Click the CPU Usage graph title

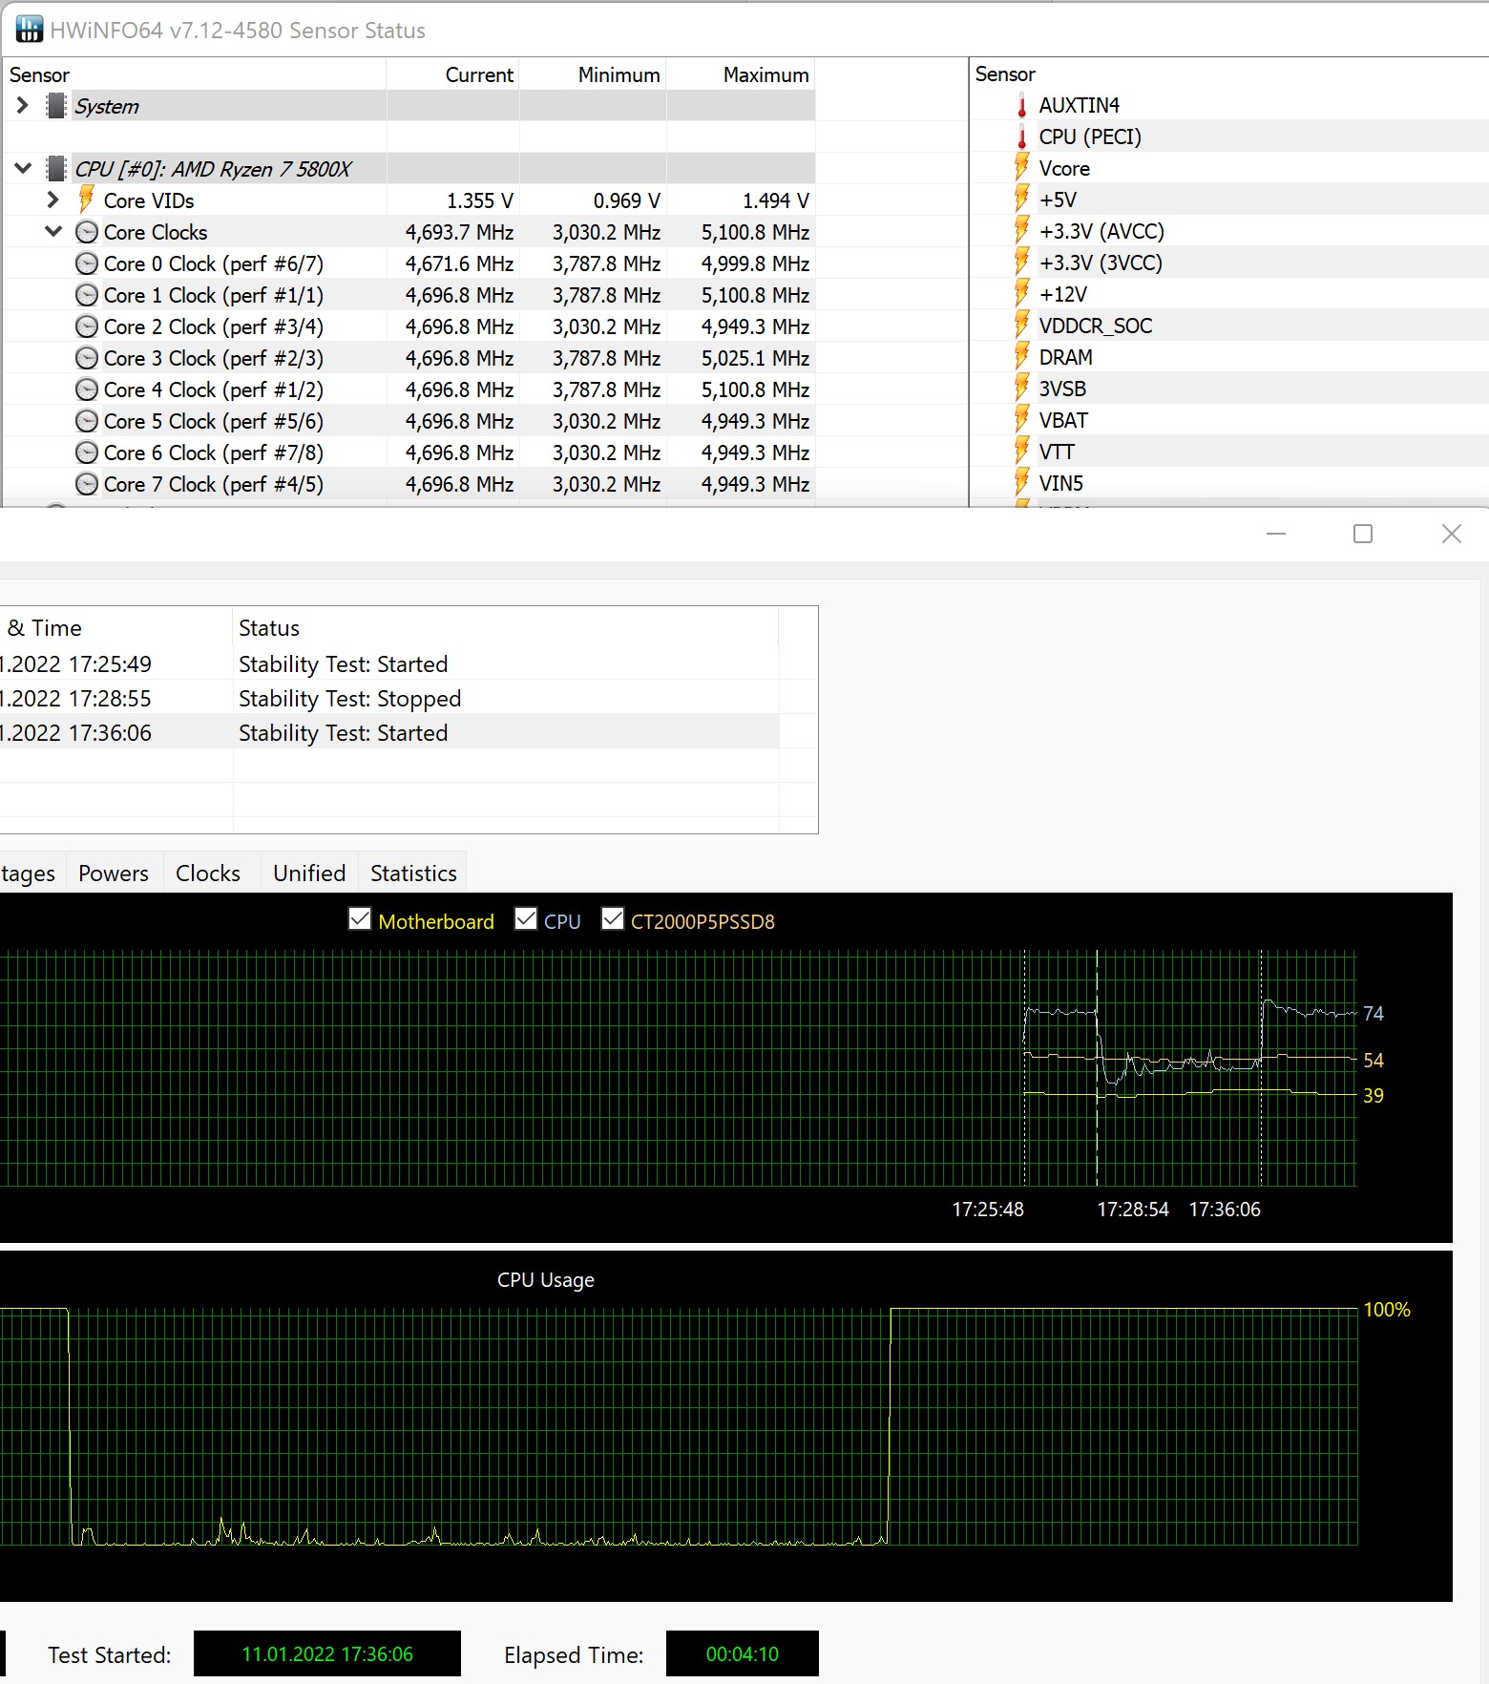tap(546, 1280)
